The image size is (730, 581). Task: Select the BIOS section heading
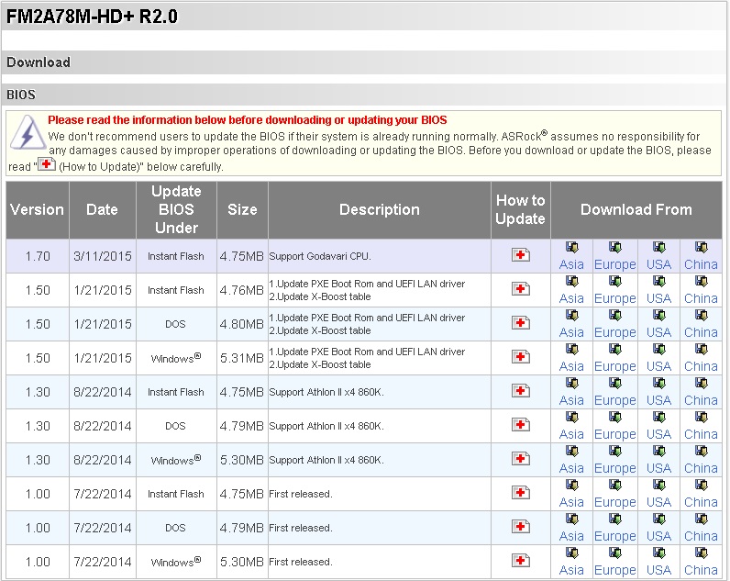[x=21, y=95]
